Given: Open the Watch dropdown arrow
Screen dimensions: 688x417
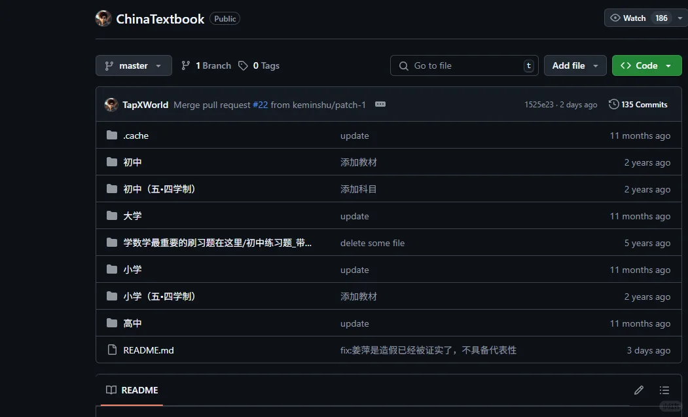Looking at the screenshot, I should [679, 18].
